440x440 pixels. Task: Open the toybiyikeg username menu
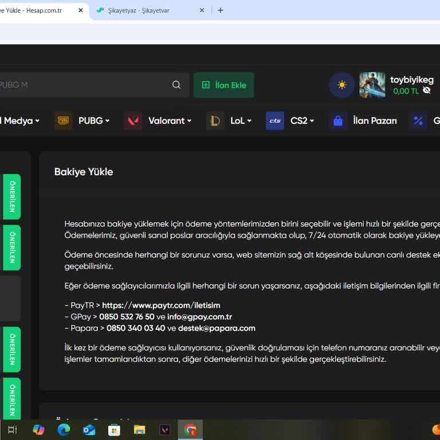(412, 80)
